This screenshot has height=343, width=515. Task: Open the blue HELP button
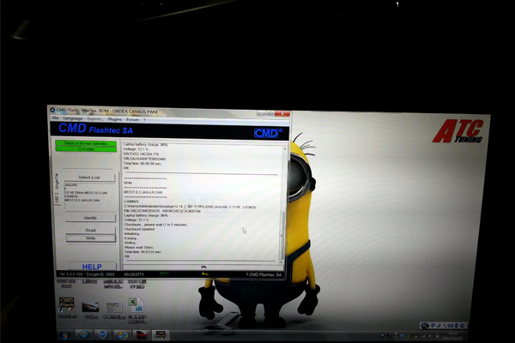click(92, 267)
